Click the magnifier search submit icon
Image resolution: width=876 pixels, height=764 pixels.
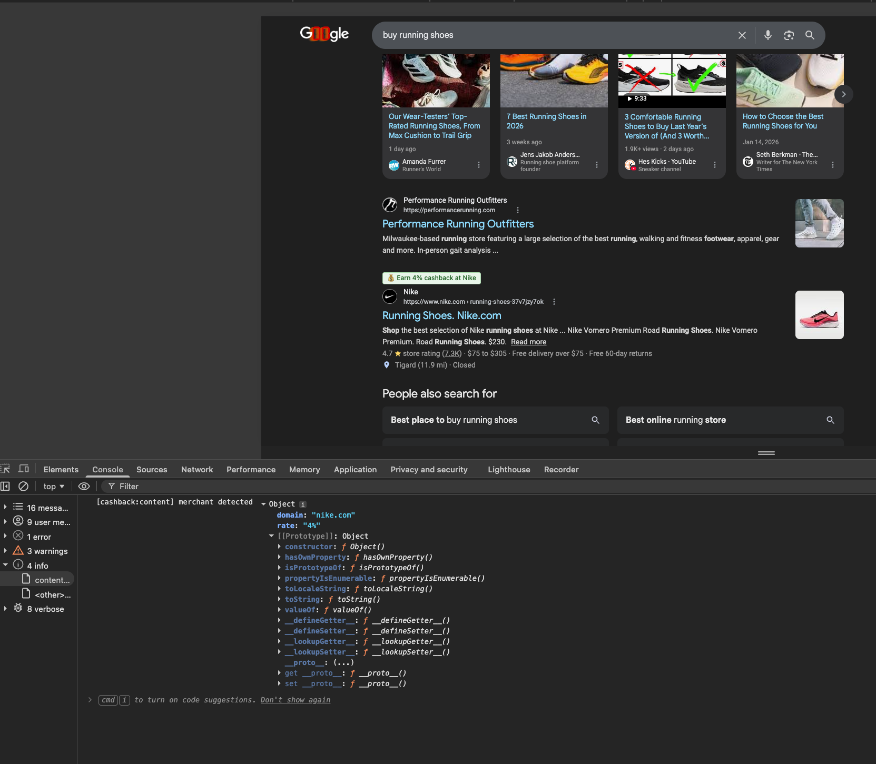(810, 35)
